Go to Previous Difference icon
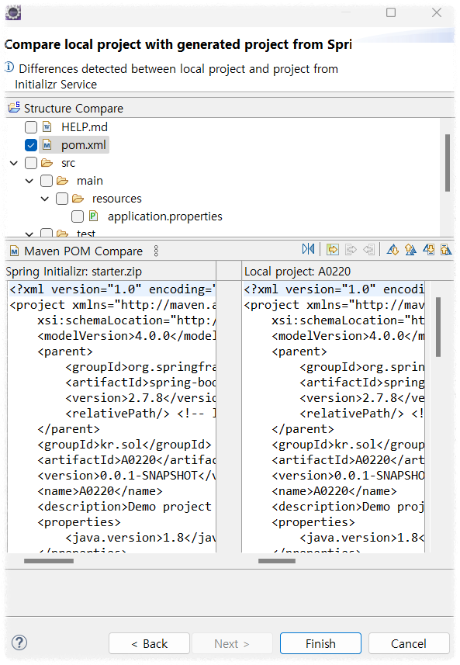The height and width of the screenshot is (665, 460). (x=410, y=249)
